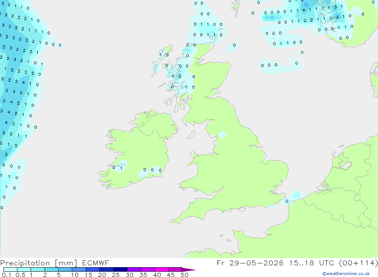Viewport: 378px width, 277px height.
Task: Click the '25' legend scale label
Action: (116, 275)
